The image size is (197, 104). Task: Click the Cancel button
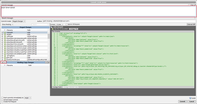tap(192, 102)
